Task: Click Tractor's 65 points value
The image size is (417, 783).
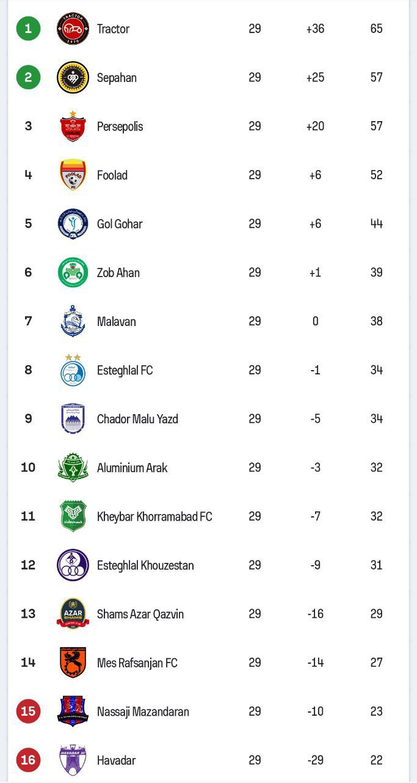Action: click(x=376, y=29)
